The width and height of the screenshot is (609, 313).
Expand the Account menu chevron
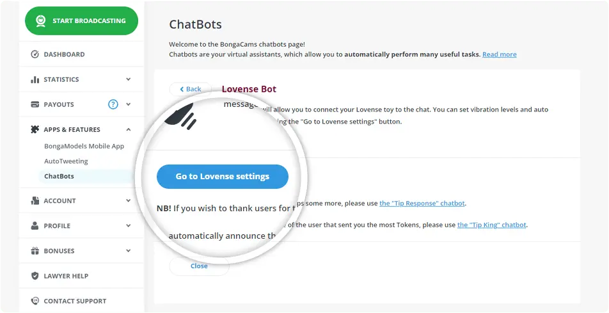tap(128, 200)
